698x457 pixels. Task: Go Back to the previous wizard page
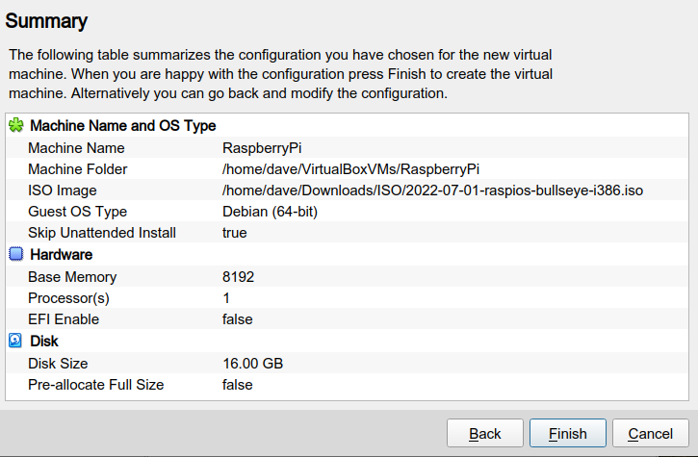485,433
